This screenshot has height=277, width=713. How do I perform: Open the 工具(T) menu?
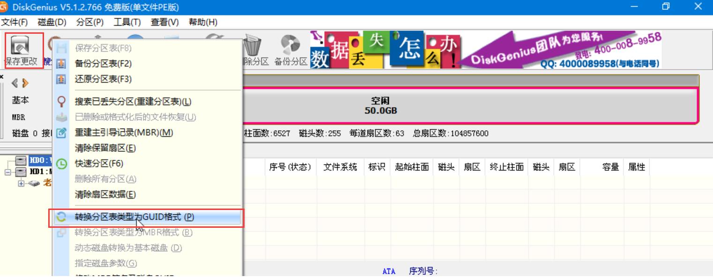pos(126,22)
